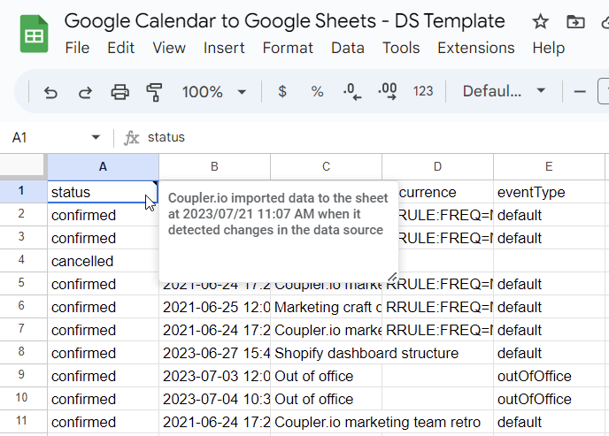
Task: Select the eventType header cell
Action: click(549, 192)
